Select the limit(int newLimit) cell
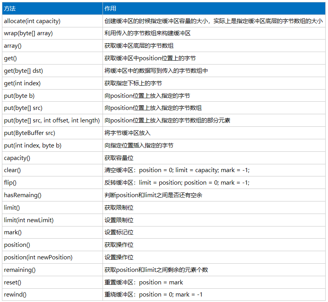The width and height of the screenshot is (328, 302). click(x=52, y=220)
